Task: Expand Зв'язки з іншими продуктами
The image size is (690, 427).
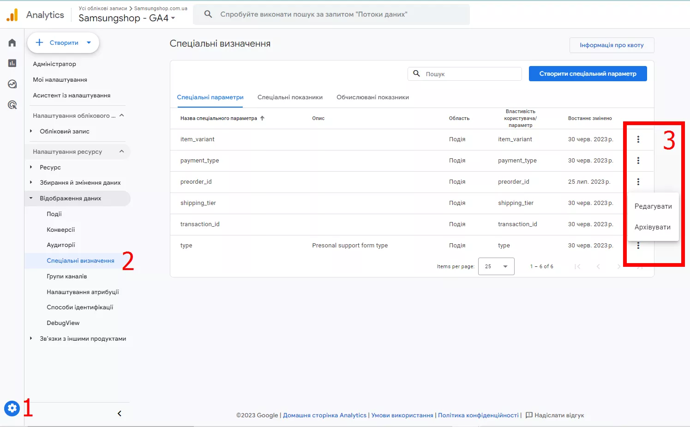Action: [31, 338]
